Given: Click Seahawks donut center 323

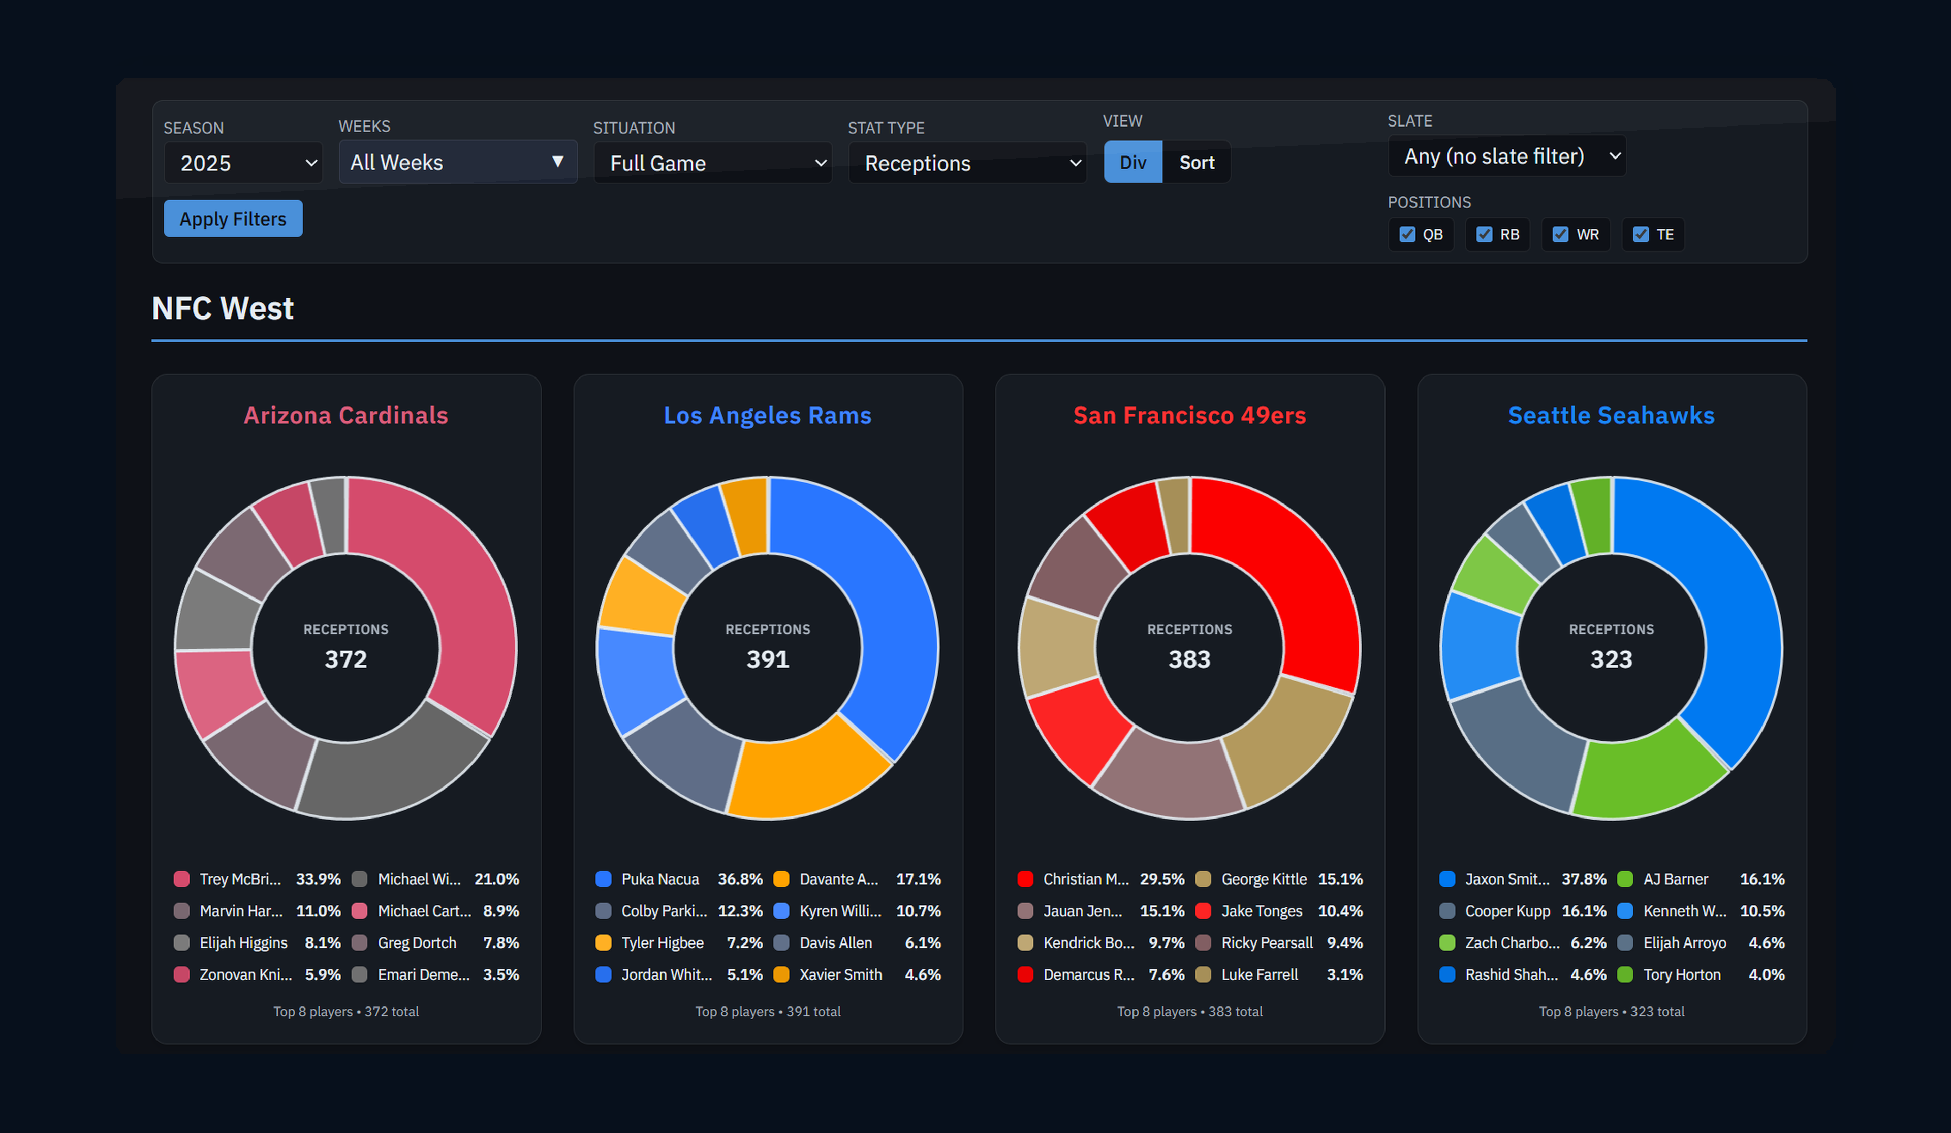Looking at the screenshot, I should tap(1611, 659).
